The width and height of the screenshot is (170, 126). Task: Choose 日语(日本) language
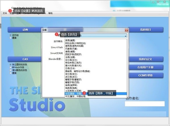[96, 68]
